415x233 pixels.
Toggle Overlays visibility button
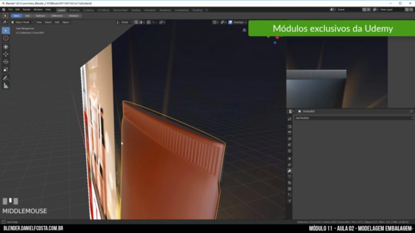coord(230,23)
